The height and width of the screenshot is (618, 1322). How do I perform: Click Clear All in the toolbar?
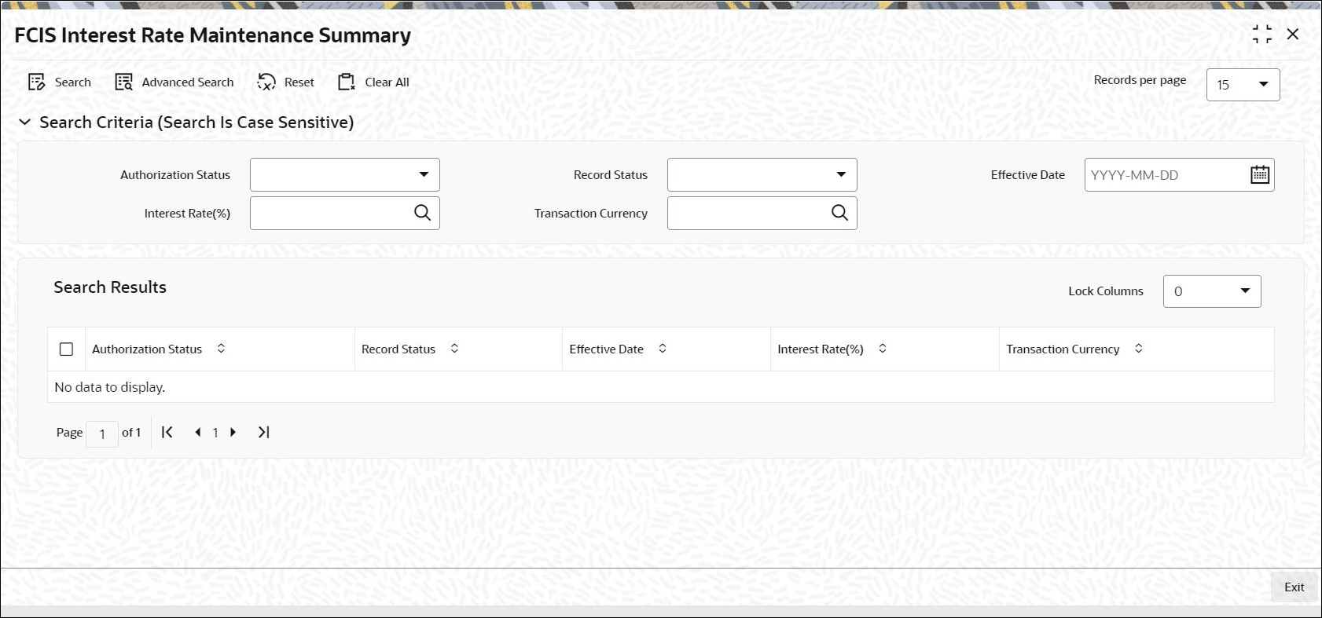pyautogui.click(x=373, y=82)
